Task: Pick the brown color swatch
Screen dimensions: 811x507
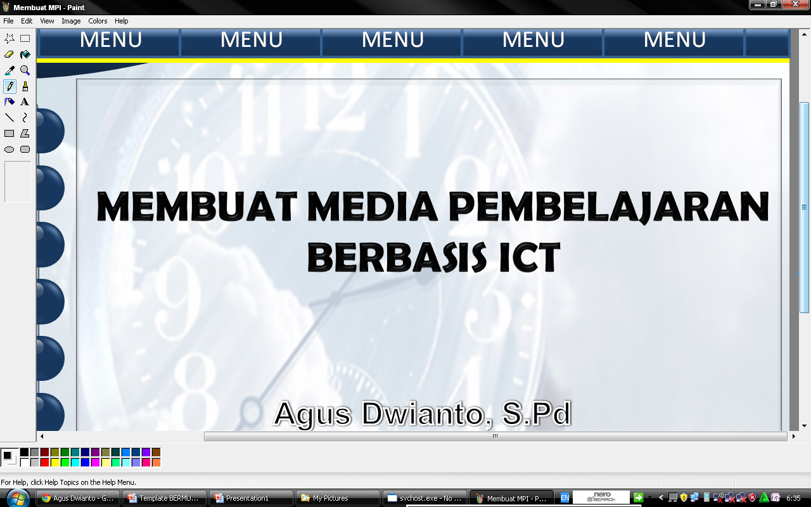Action: pos(156,452)
